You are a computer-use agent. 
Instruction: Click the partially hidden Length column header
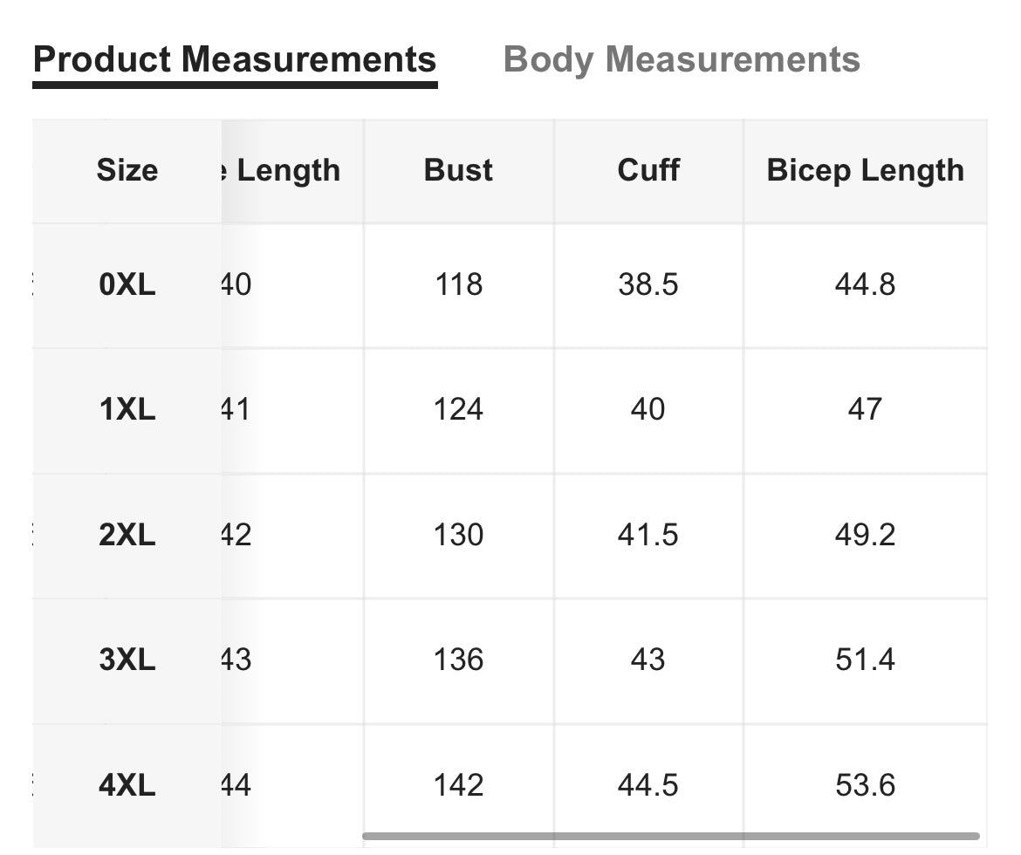(281, 171)
